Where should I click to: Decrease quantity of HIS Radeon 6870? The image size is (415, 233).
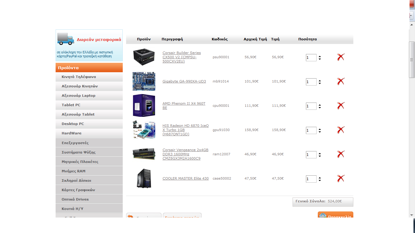pos(320,132)
